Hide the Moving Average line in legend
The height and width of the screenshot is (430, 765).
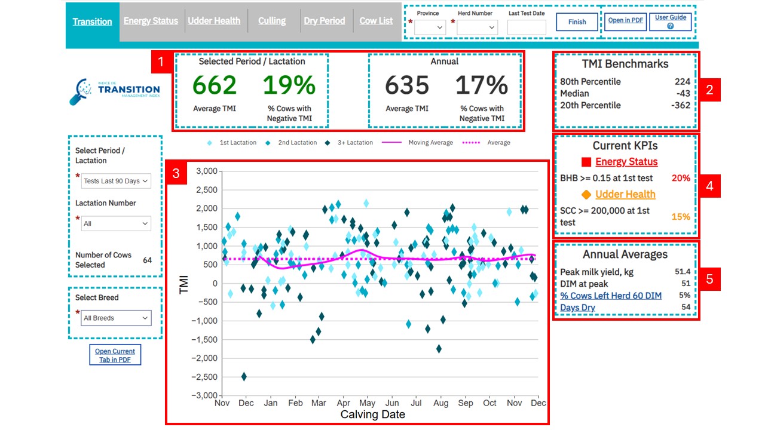[393, 143]
